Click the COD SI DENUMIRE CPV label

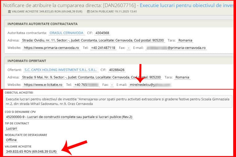point(20,112)
